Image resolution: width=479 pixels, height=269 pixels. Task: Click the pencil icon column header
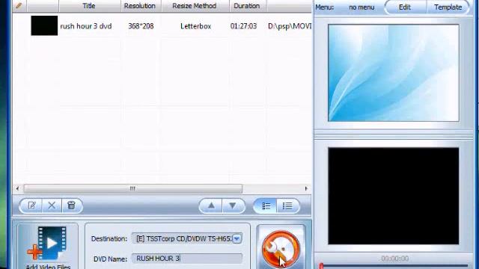[19, 5]
